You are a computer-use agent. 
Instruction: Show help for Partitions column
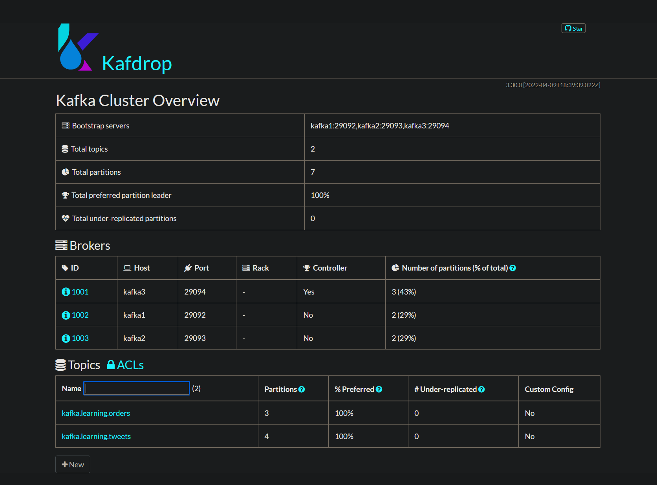pos(302,390)
